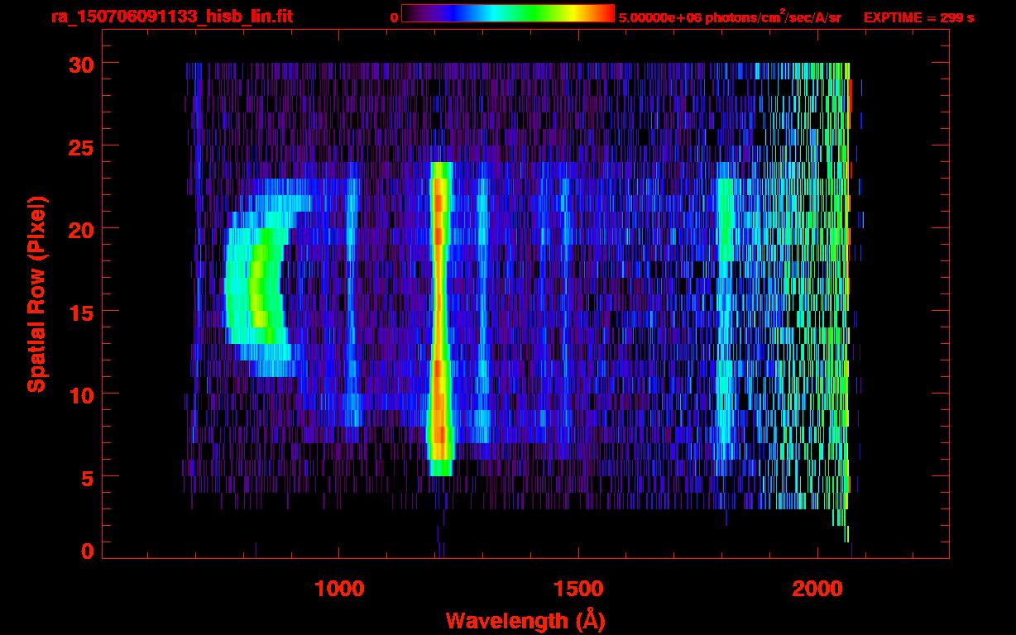
Task: Click the y-axis tick label 20
Action: point(80,229)
